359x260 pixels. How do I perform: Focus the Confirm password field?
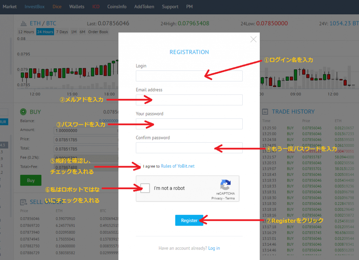(189, 148)
